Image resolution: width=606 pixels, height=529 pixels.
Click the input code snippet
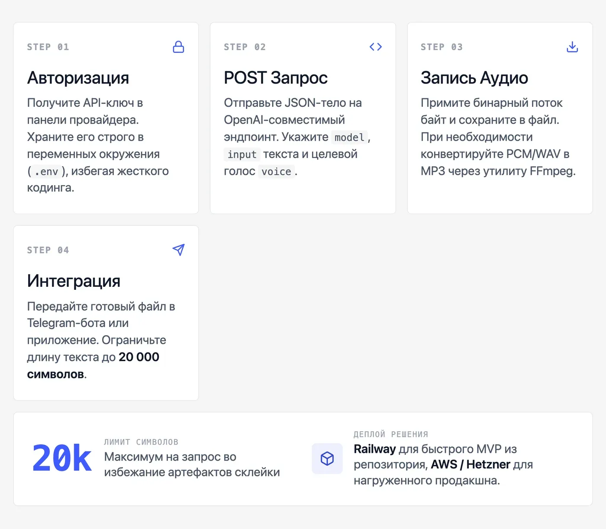[242, 154]
